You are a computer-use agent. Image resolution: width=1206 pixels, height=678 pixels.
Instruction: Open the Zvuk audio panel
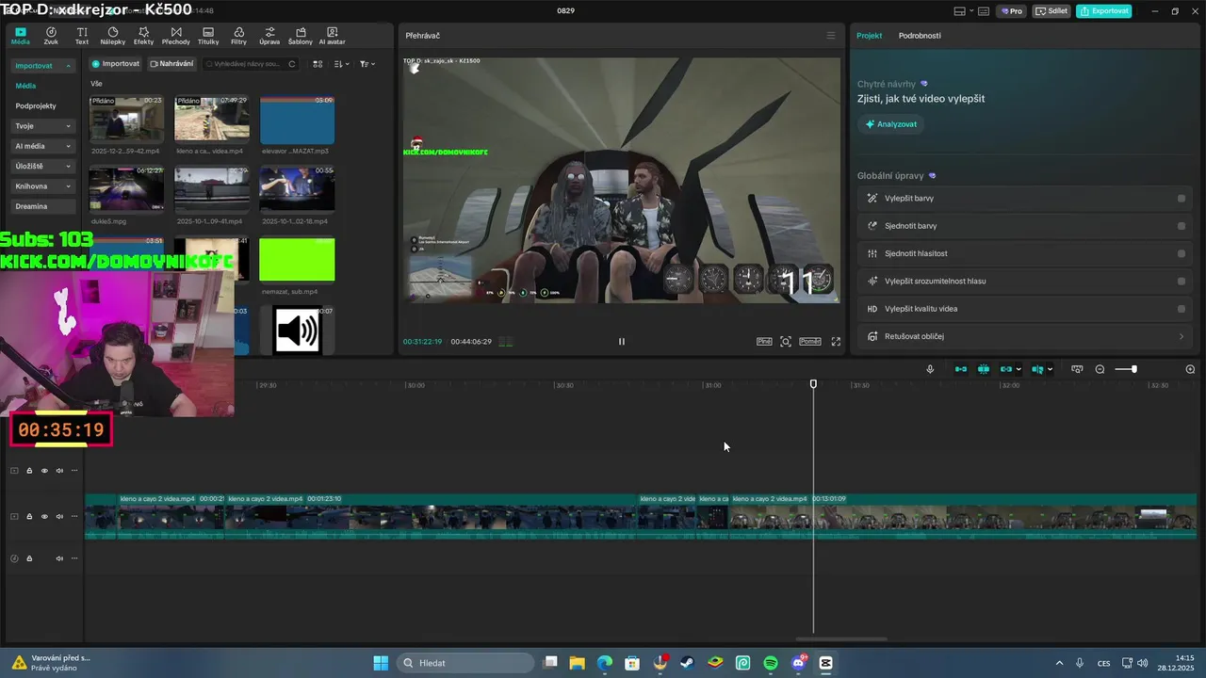point(51,36)
